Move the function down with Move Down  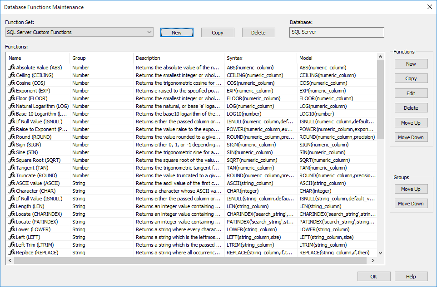[x=411, y=137]
